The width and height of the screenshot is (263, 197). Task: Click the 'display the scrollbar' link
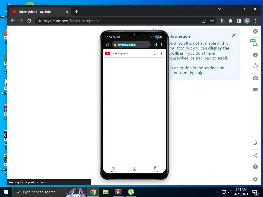tap(199, 51)
